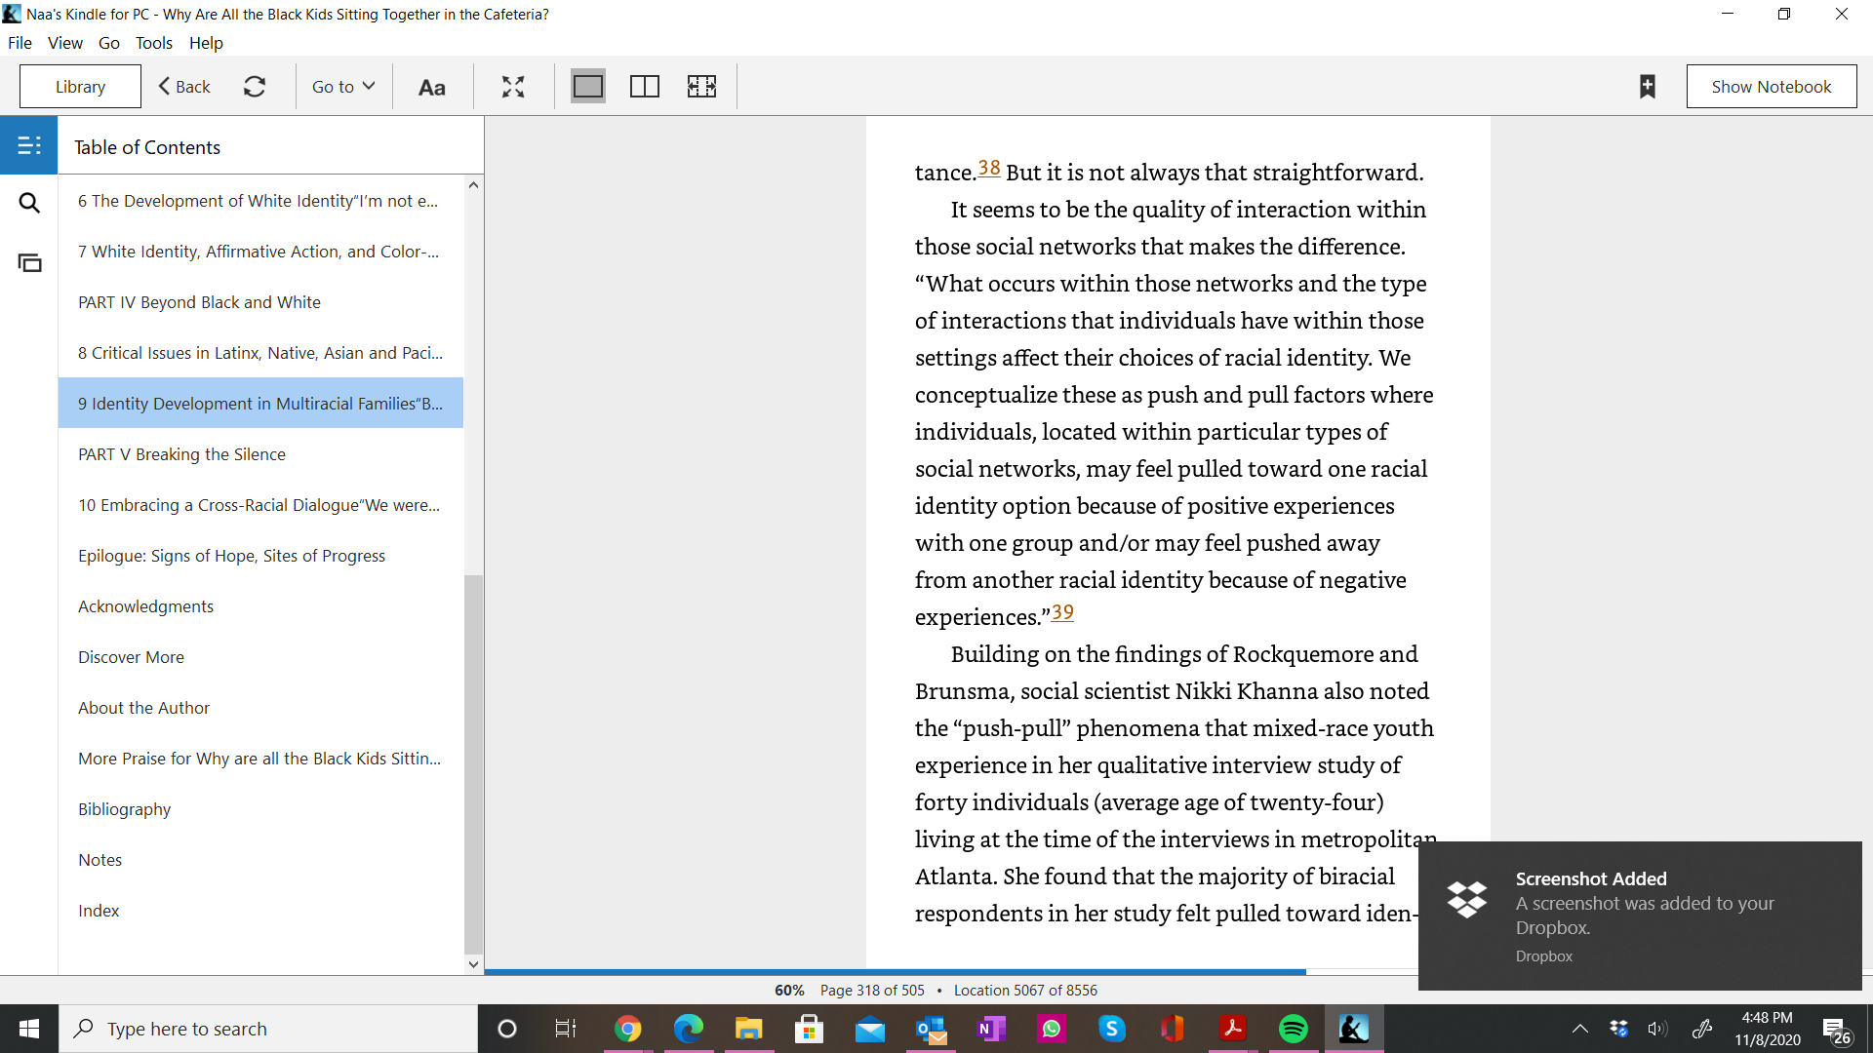This screenshot has height=1053, width=1873.
Task: Jump to Notes section
Action: pos(260,860)
